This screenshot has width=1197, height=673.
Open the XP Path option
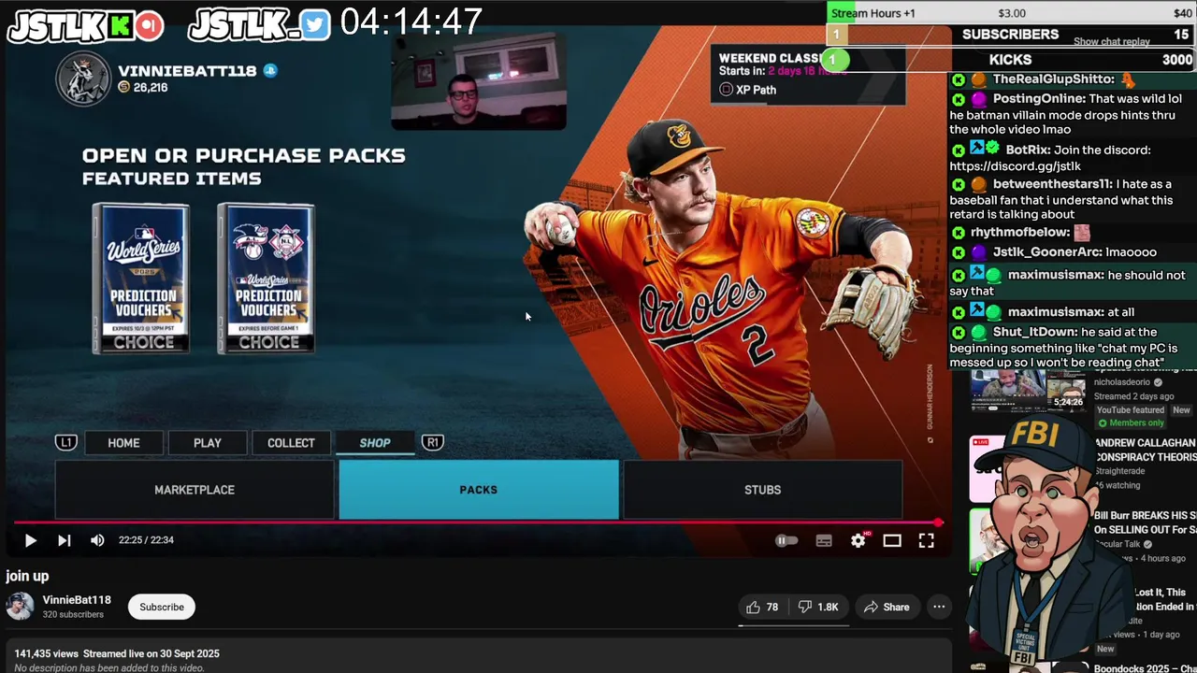(x=748, y=90)
